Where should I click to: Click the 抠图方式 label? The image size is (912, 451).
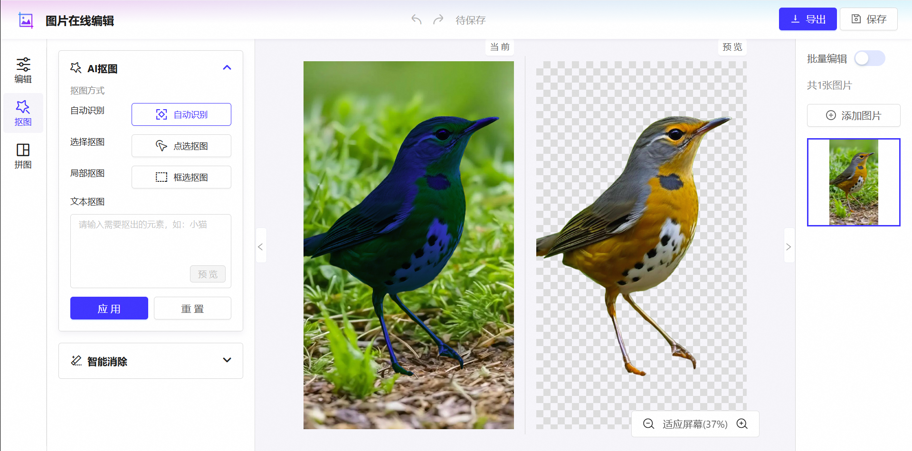click(87, 90)
